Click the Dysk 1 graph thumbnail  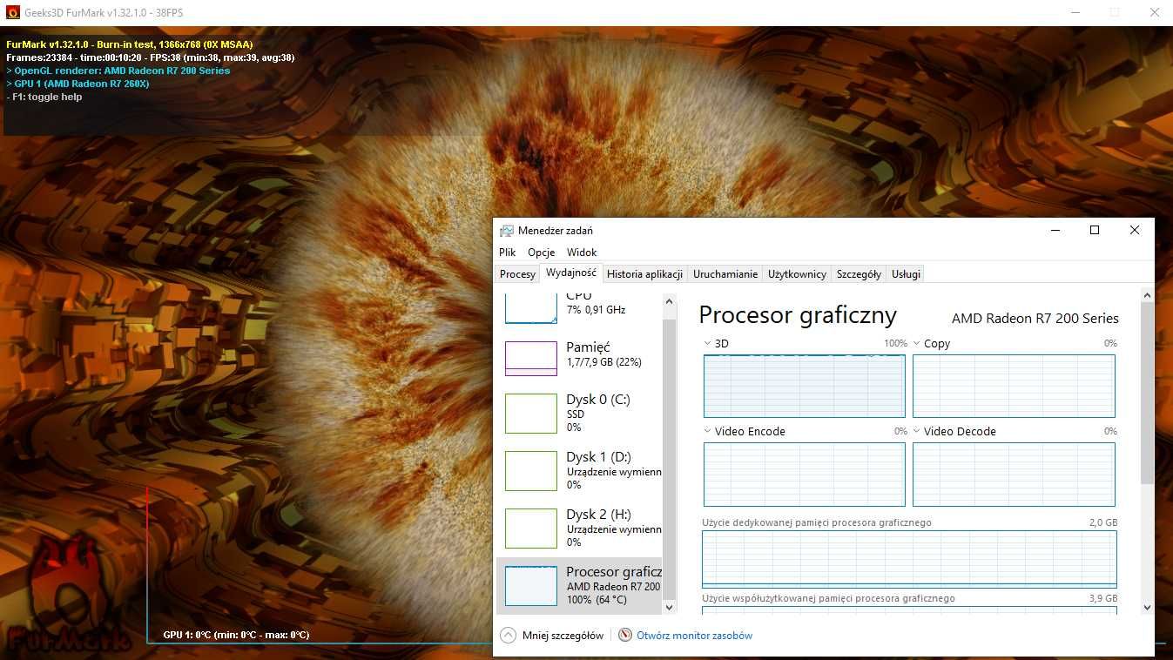tap(531, 471)
